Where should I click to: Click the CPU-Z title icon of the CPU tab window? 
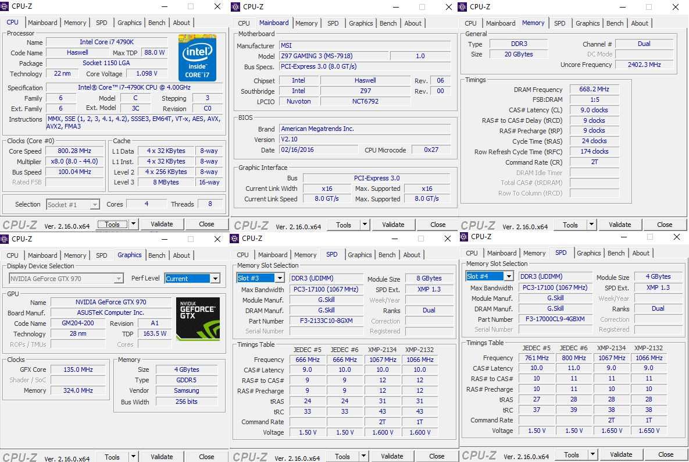(x=5, y=6)
